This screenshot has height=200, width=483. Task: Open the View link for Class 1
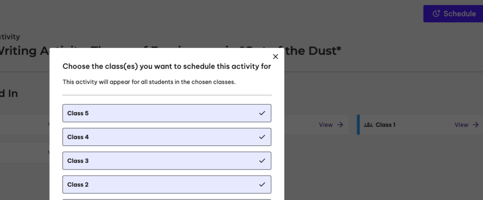tap(461, 125)
